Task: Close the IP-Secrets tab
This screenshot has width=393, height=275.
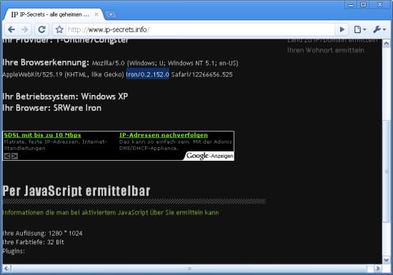Action: tap(96, 14)
